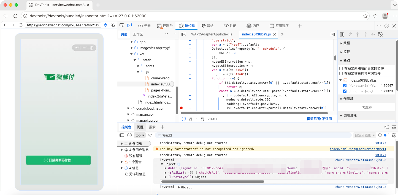This screenshot has width=398, height=195.
Task: Select chunk-vend... file in js folder
Action: (159, 78)
